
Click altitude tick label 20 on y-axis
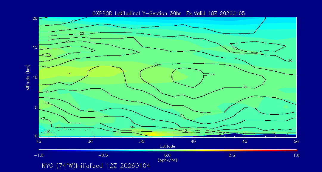34,18
